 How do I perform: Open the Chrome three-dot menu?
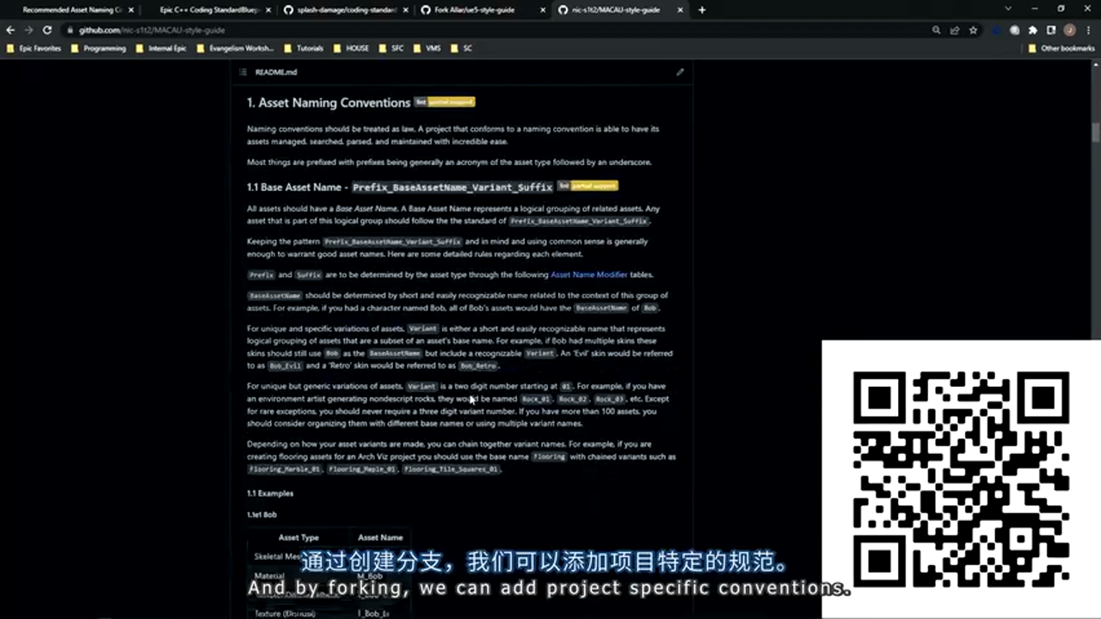(1088, 30)
